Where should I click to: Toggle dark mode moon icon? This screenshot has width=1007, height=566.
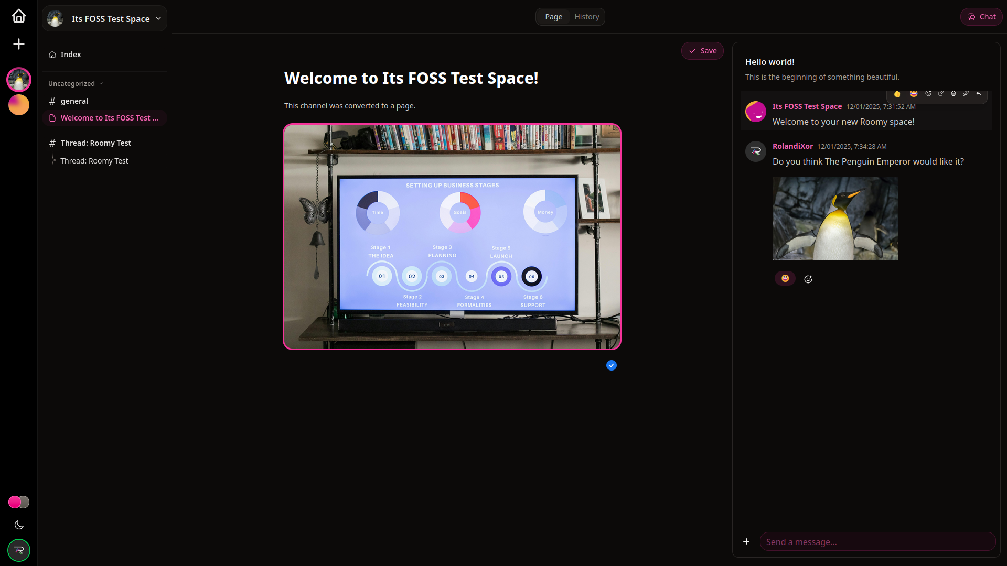pyautogui.click(x=19, y=525)
